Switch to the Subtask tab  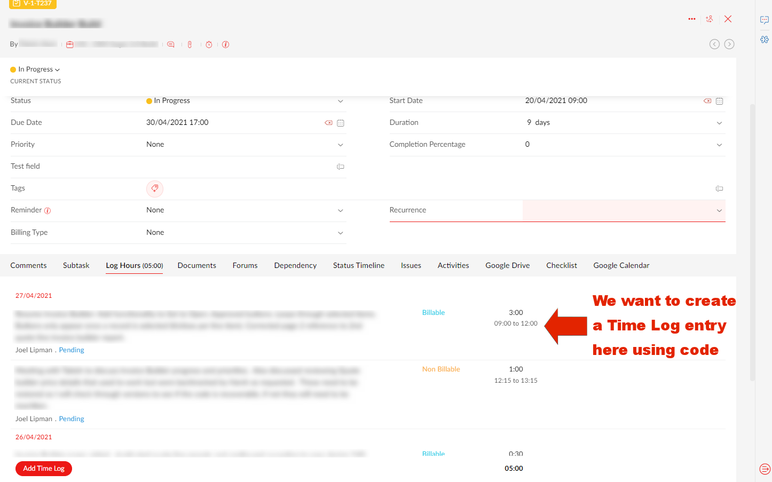pyautogui.click(x=76, y=266)
